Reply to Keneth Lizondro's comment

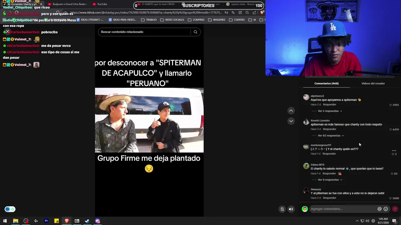[330, 129]
